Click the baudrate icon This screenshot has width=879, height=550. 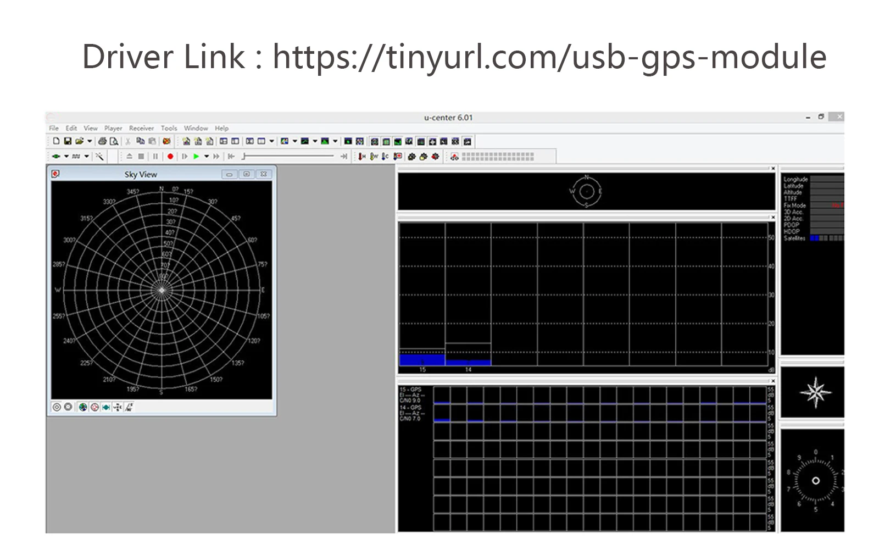(76, 157)
